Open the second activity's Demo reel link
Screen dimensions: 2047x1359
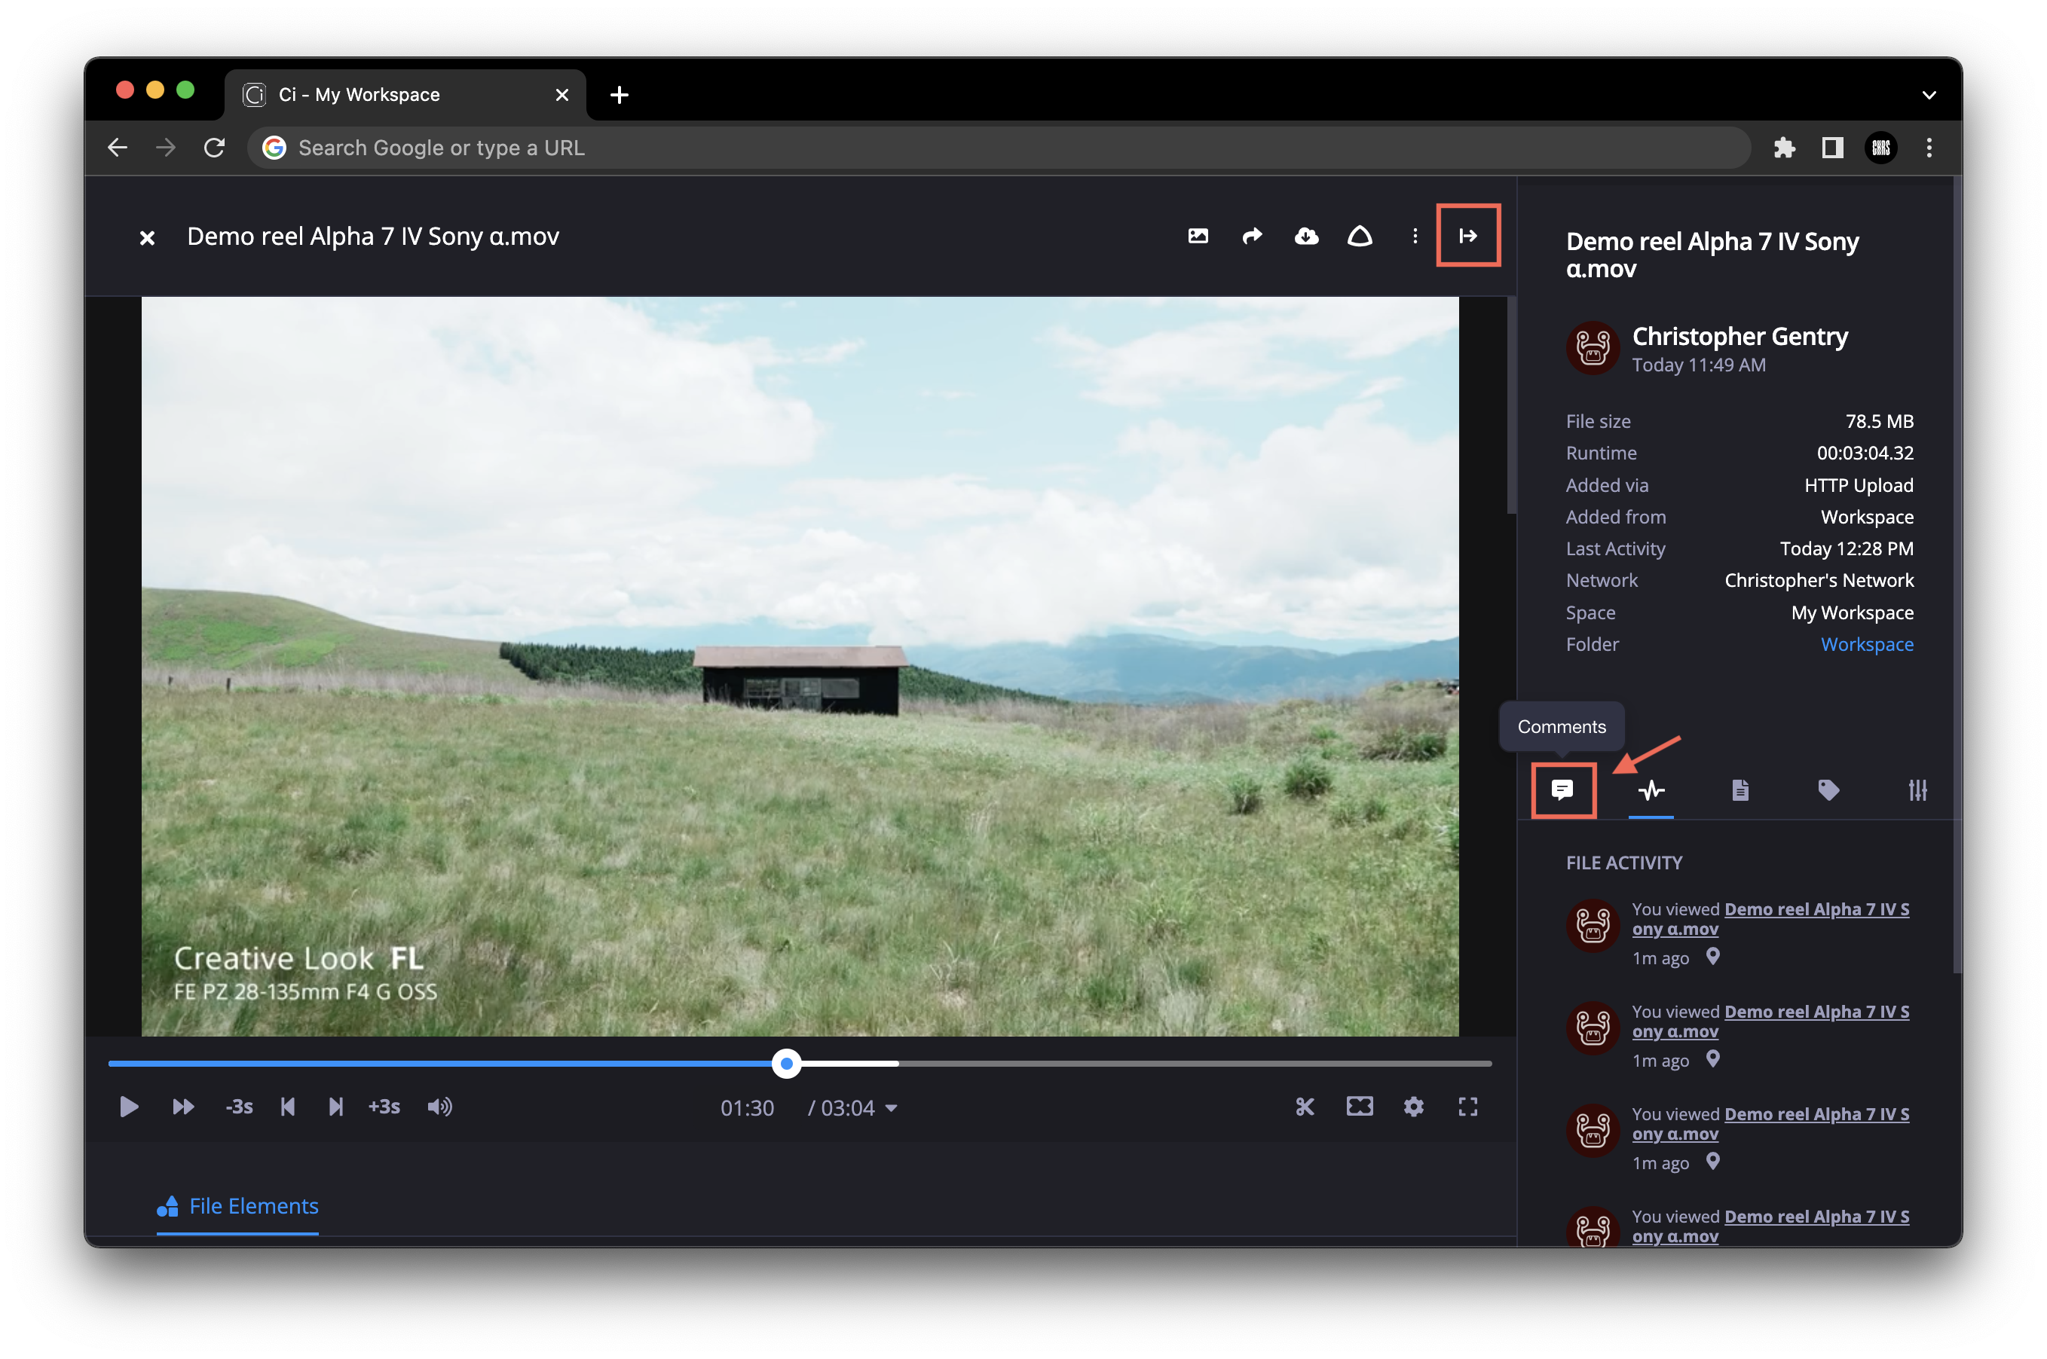1770,1021
